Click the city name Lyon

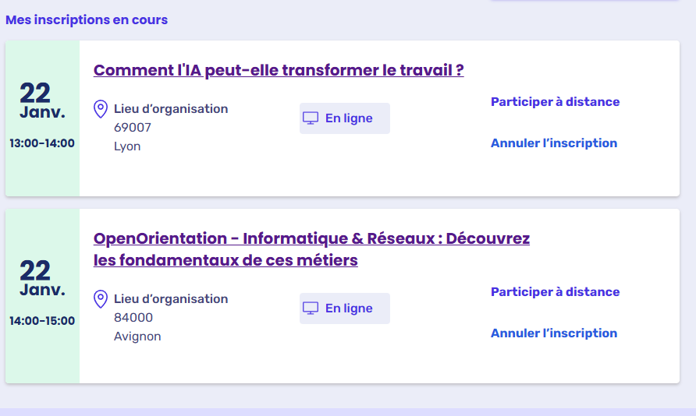pyautogui.click(x=127, y=146)
